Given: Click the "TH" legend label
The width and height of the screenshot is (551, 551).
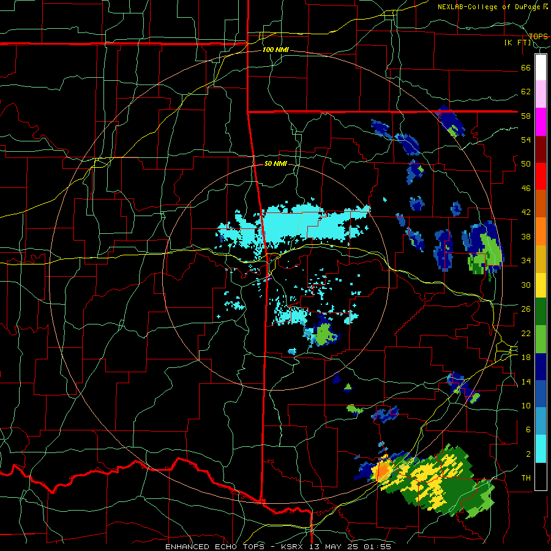Looking at the screenshot, I should tap(526, 478).
